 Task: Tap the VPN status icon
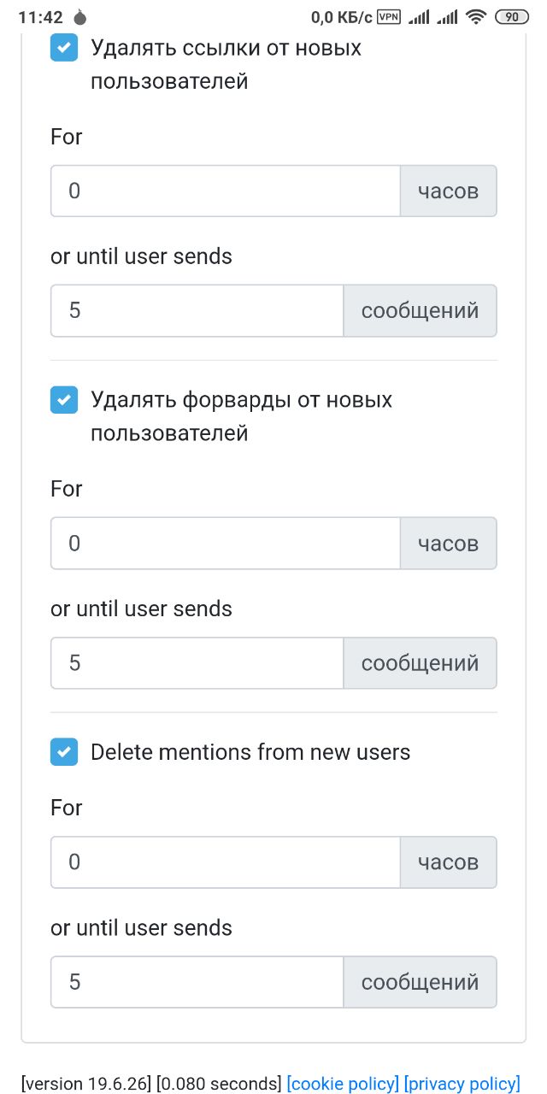click(x=389, y=17)
